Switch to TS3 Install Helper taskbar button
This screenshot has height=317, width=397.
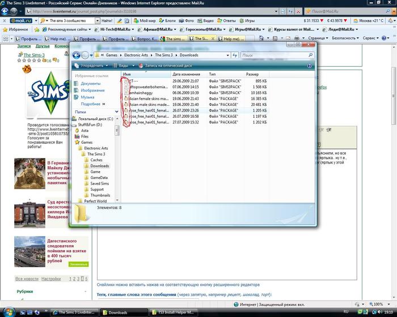(x=173, y=312)
